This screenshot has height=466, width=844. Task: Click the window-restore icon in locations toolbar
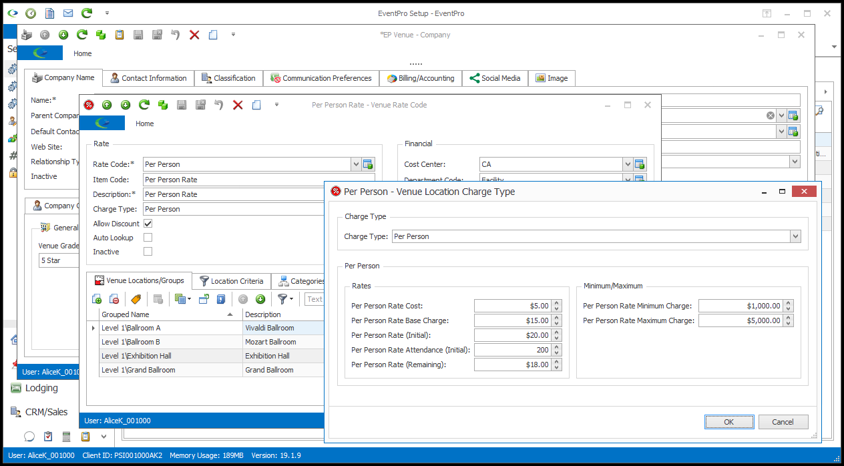[x=204, y=299]
